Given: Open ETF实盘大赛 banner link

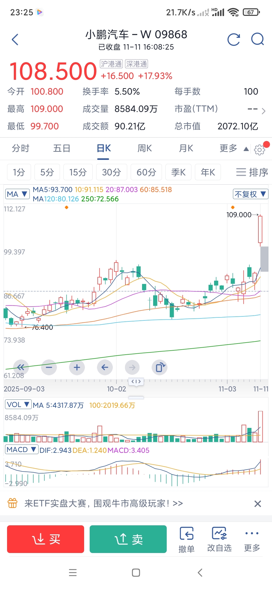Looking at the screenshot, I should 104,503.
